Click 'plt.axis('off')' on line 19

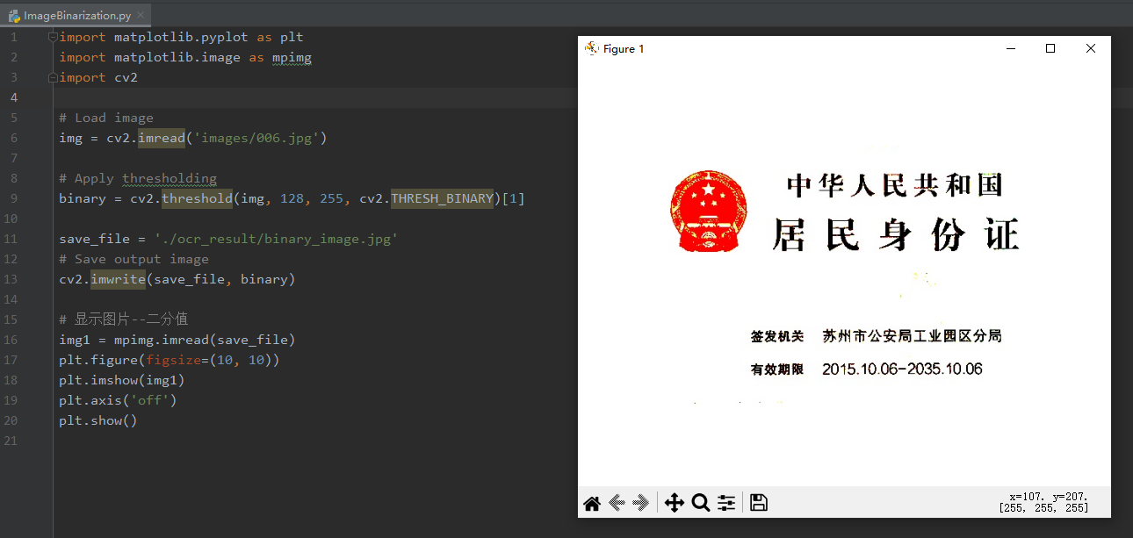[x=119, y=400]
